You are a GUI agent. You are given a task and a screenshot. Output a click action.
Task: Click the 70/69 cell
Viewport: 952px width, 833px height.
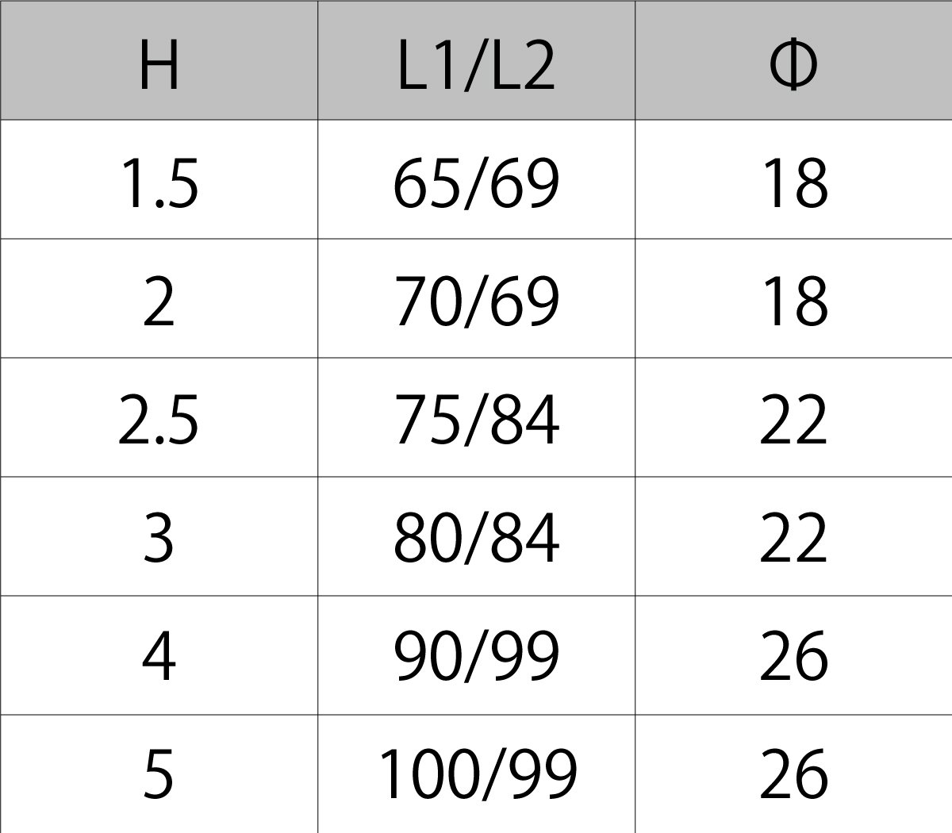coord(476,301)
